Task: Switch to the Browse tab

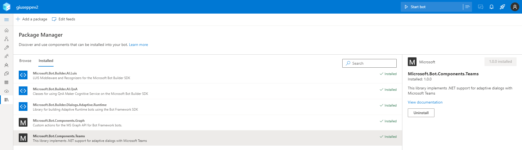Action: [25, 61]
